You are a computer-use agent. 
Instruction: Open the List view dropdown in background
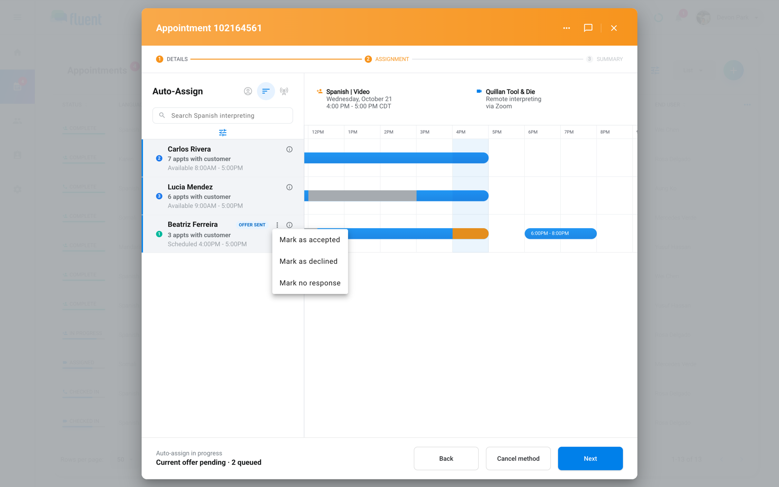pos(693,70)
